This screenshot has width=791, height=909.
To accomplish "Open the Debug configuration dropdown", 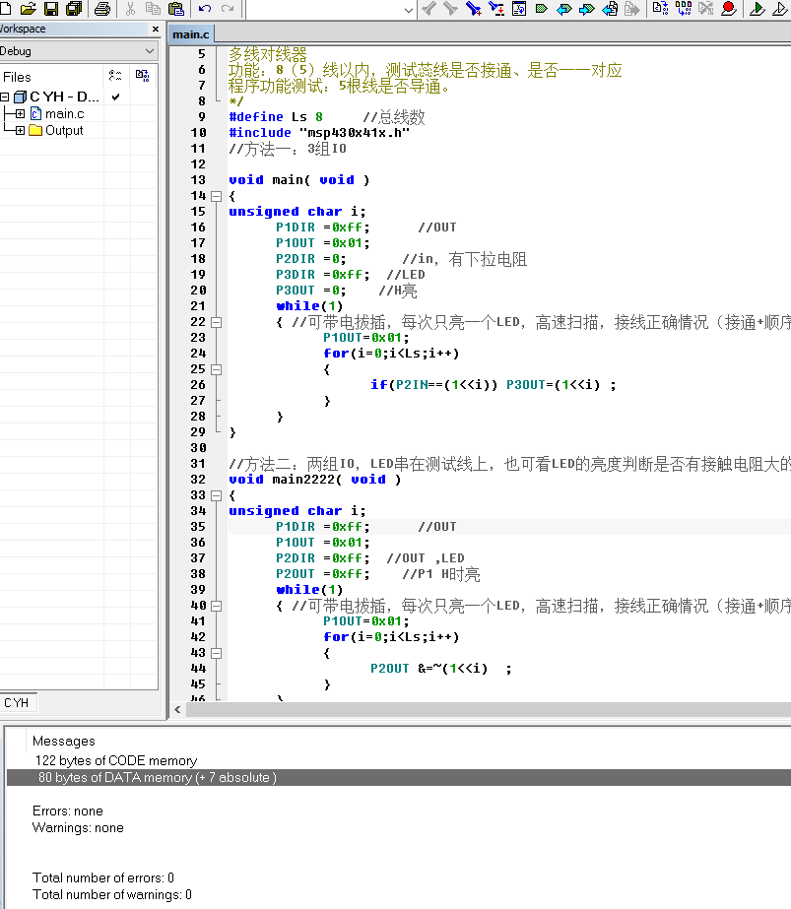I will [x=150, y=51].
